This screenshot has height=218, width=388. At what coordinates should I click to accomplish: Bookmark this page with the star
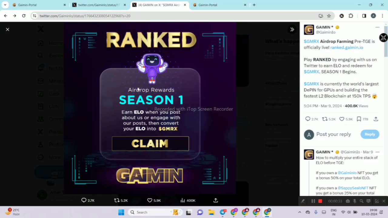point(329,16)
